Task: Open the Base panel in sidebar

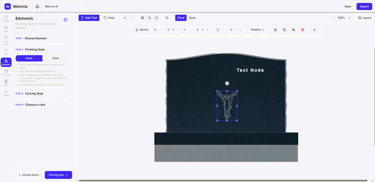Action: tap(6, 29)
